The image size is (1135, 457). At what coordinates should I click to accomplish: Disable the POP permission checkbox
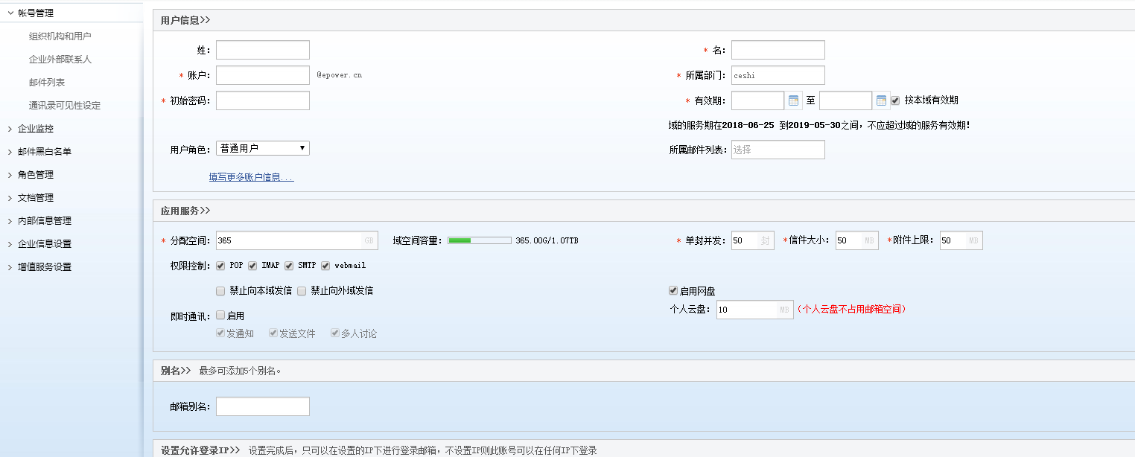pyautogui.click(x=220, y=266)
